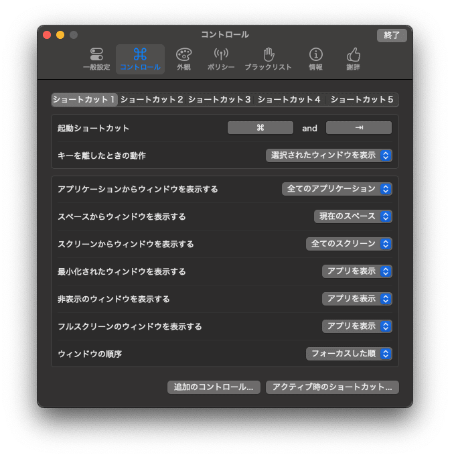Open the 現在のスペース dropdown
The height and width of the screenshot is (457, 450).
coord(353,216)
